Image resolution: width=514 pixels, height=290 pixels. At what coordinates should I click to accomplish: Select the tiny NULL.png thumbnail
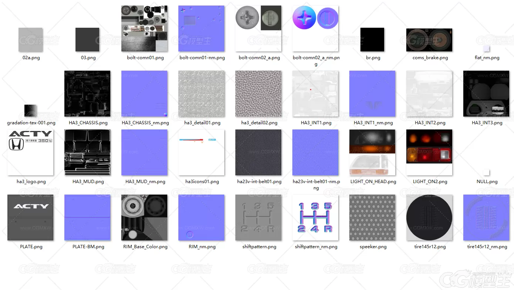[487, 172]
